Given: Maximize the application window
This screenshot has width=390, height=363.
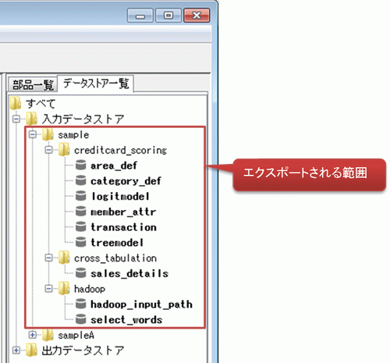Looking at the screenshot, I should 168,16.
